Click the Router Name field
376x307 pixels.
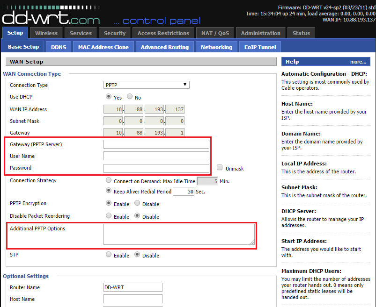tap(133, 287)
